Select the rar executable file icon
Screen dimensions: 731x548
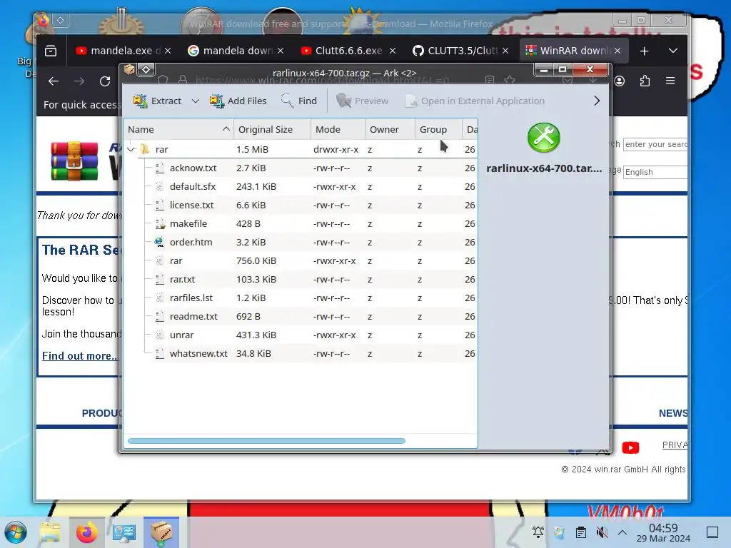tap(159, 261)
